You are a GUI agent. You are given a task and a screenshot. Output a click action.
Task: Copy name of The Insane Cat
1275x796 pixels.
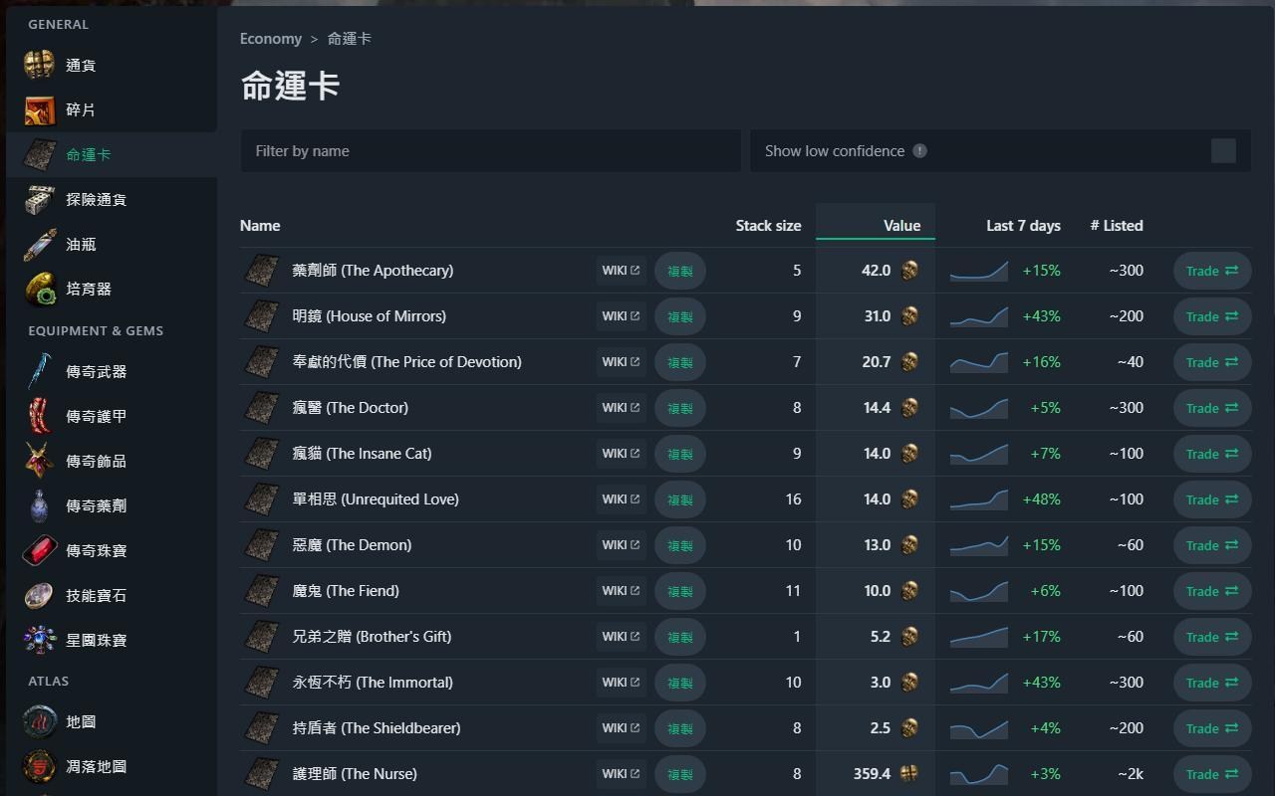680,454
